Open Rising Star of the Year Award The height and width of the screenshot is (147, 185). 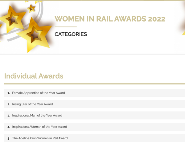click(95, 104)
